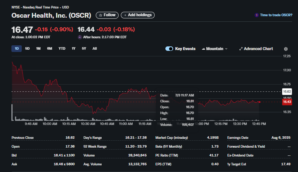Click the purple dollar trade icon

pos(257,15)
